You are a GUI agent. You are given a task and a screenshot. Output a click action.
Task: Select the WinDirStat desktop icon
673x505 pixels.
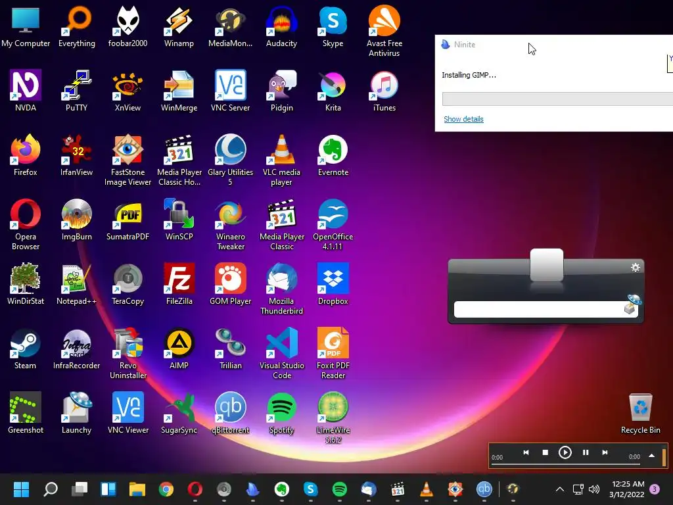26,284
